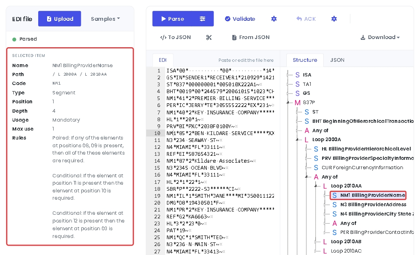
Task: Select NM1 BillingProviderName tree node
Action: [372, 195]
